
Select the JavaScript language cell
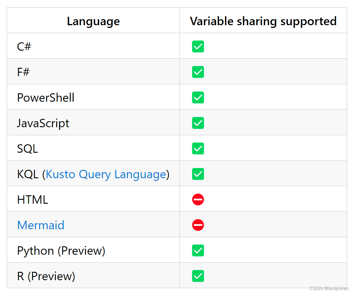tap(93, 122)
